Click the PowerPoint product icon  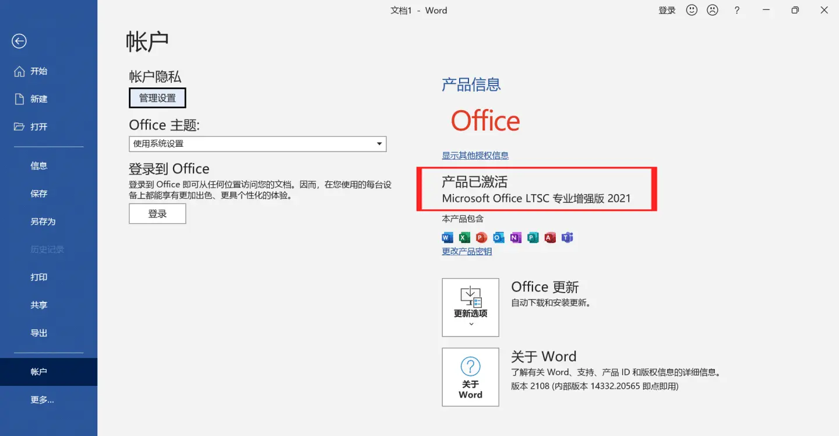[x=481, y=237]
